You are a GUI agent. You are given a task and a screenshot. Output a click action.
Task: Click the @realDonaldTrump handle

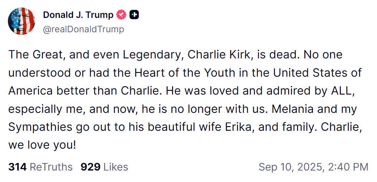83,29
